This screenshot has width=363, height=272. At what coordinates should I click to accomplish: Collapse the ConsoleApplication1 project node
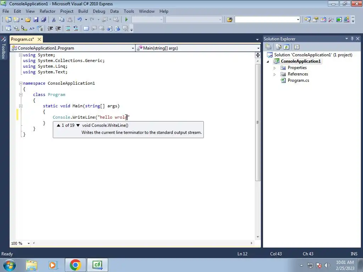pos(268,62)
